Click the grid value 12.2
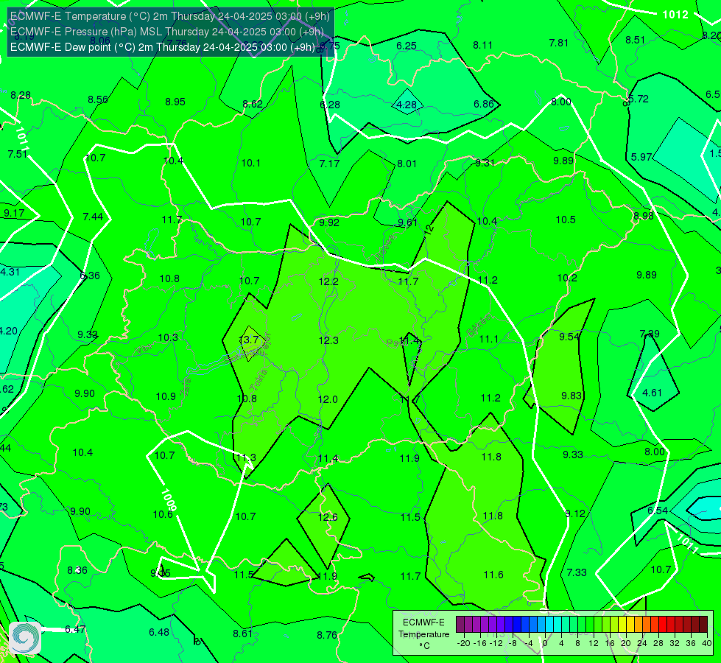The image size is (721, 663). tap(328, 281)
